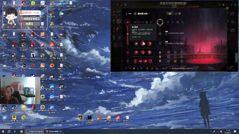239x134 pixels.
Task: Close the rune editor with X
Action: [227, 8]
